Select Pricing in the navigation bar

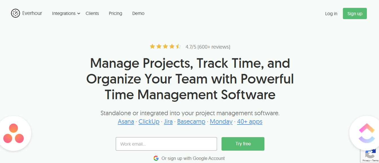click(x=115, y=13)
